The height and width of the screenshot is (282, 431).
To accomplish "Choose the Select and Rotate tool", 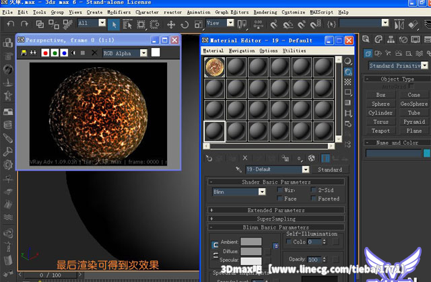I will tap(185, 25).
